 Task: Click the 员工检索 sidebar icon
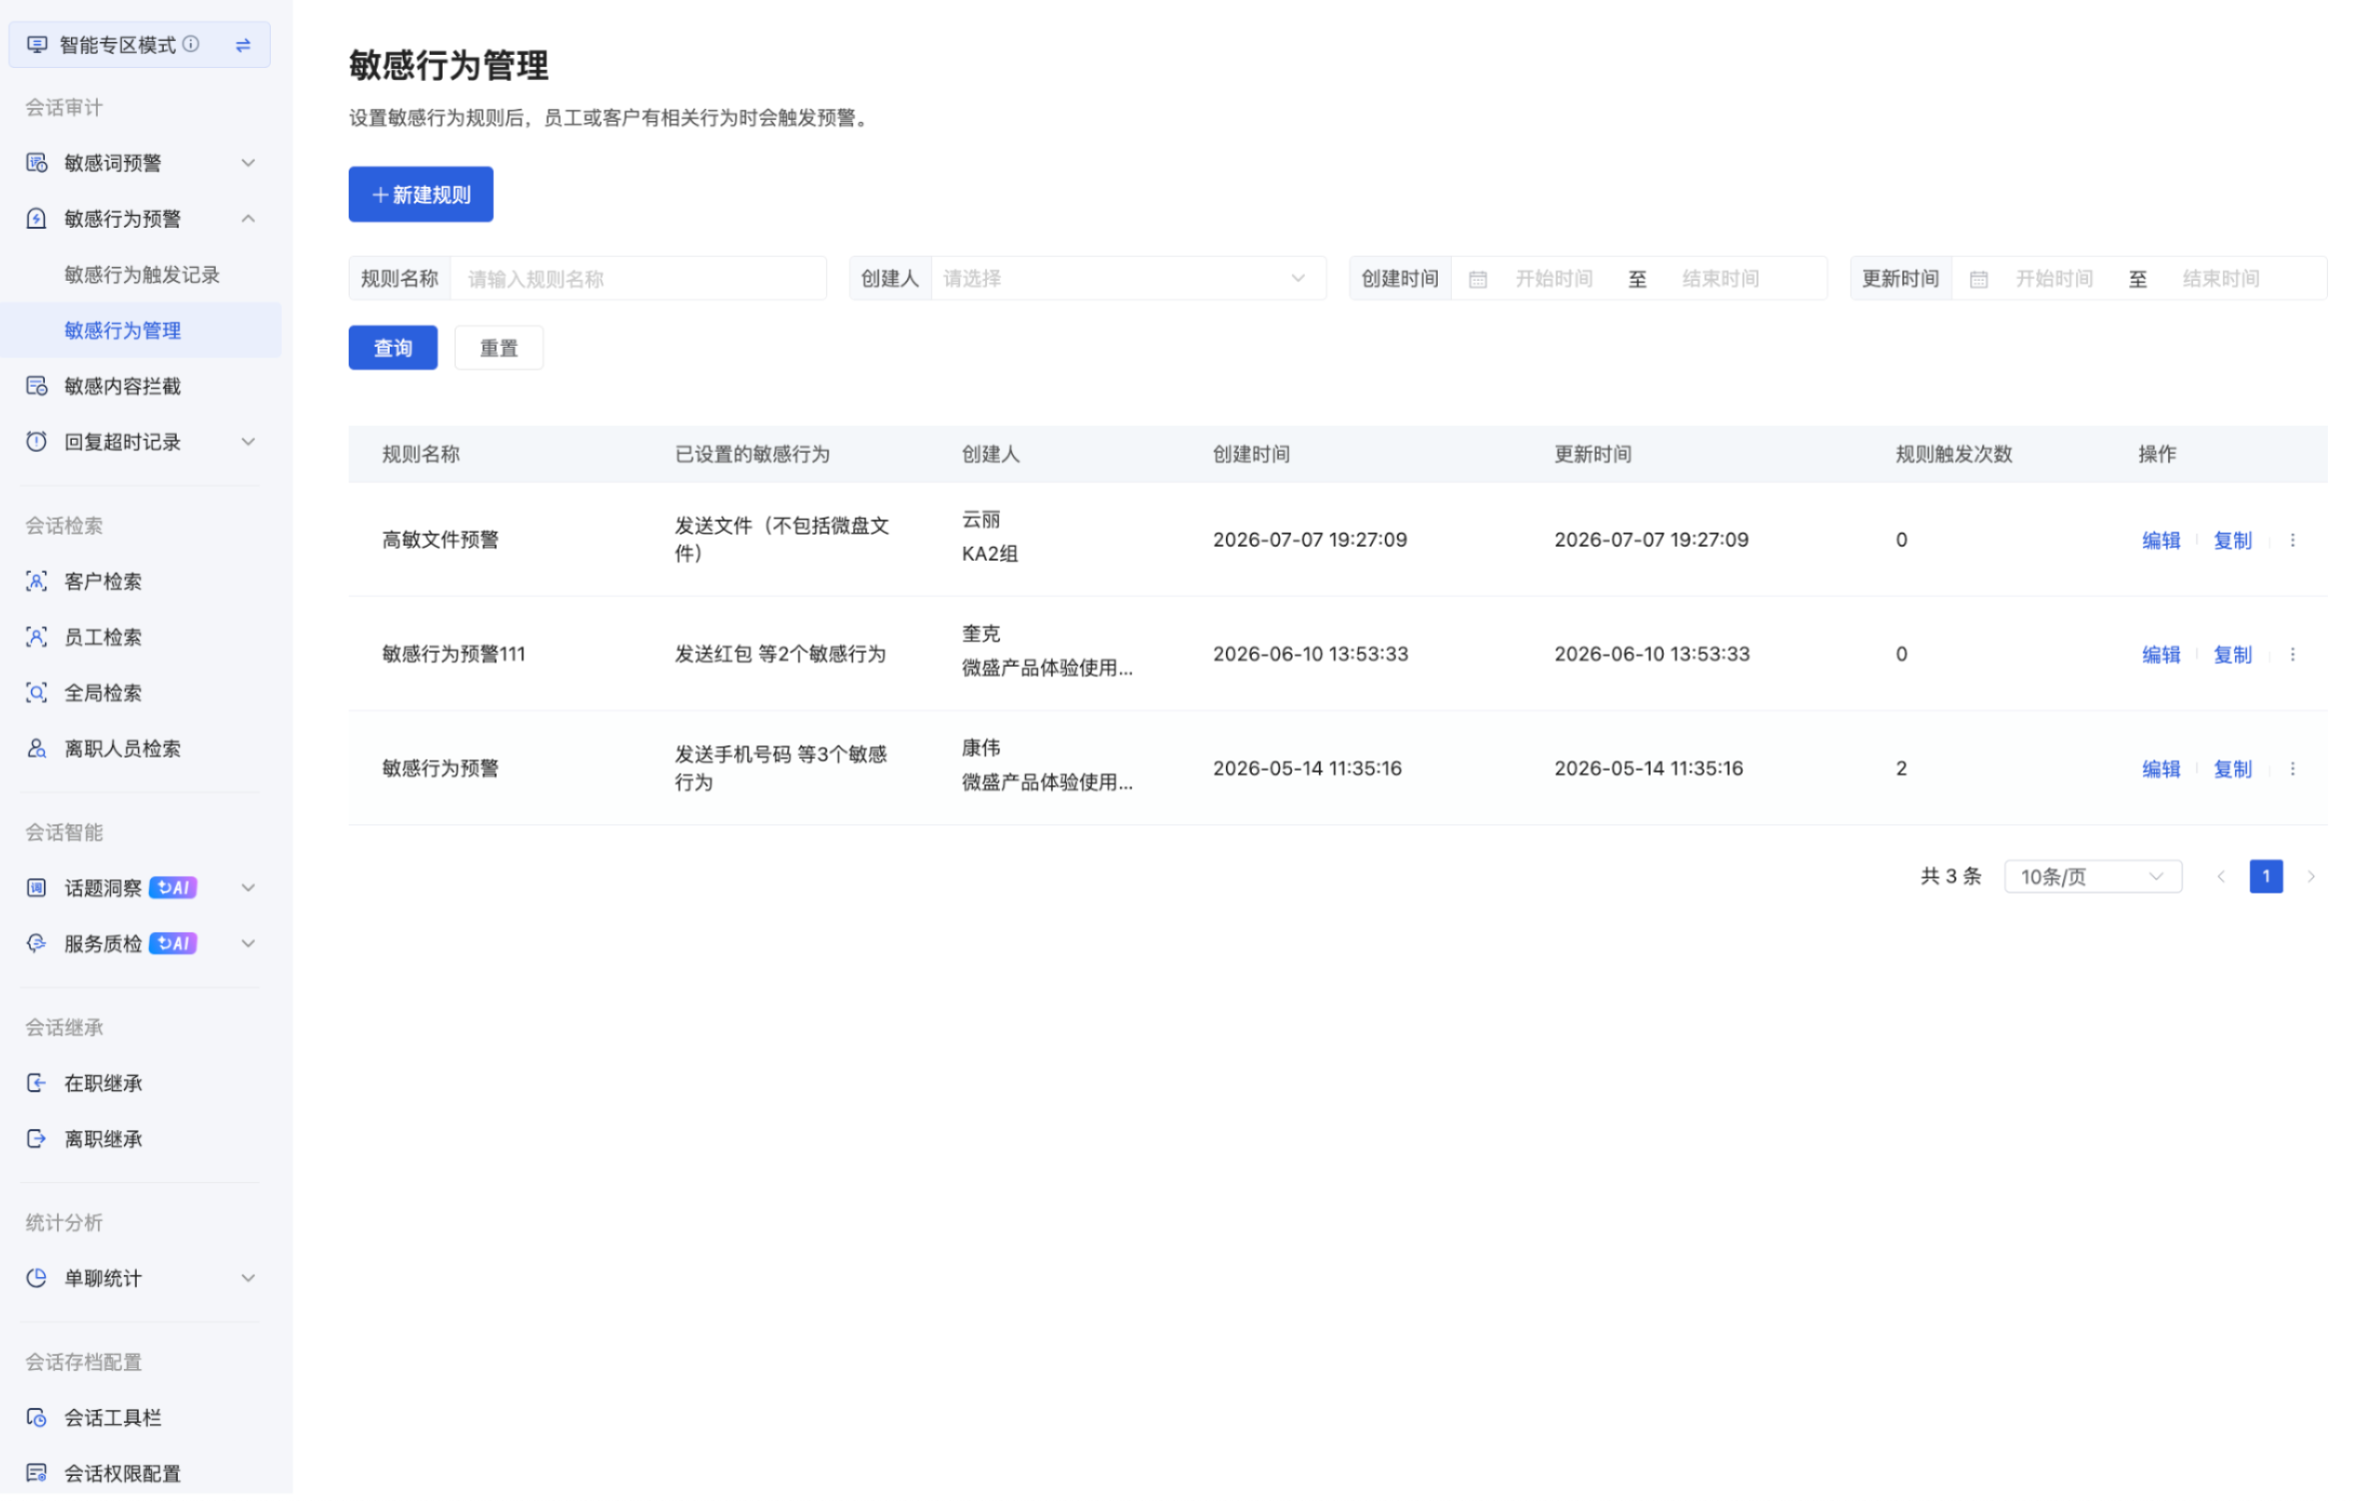coord(37,639)
